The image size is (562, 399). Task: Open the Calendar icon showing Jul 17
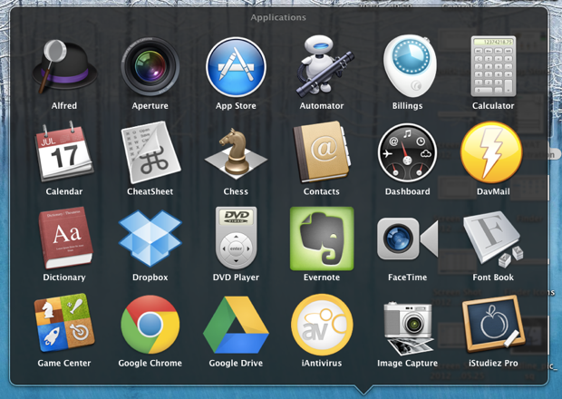[63, 151]
